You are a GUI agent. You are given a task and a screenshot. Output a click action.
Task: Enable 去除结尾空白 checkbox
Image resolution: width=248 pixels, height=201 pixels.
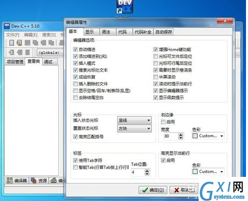[75, 97]
